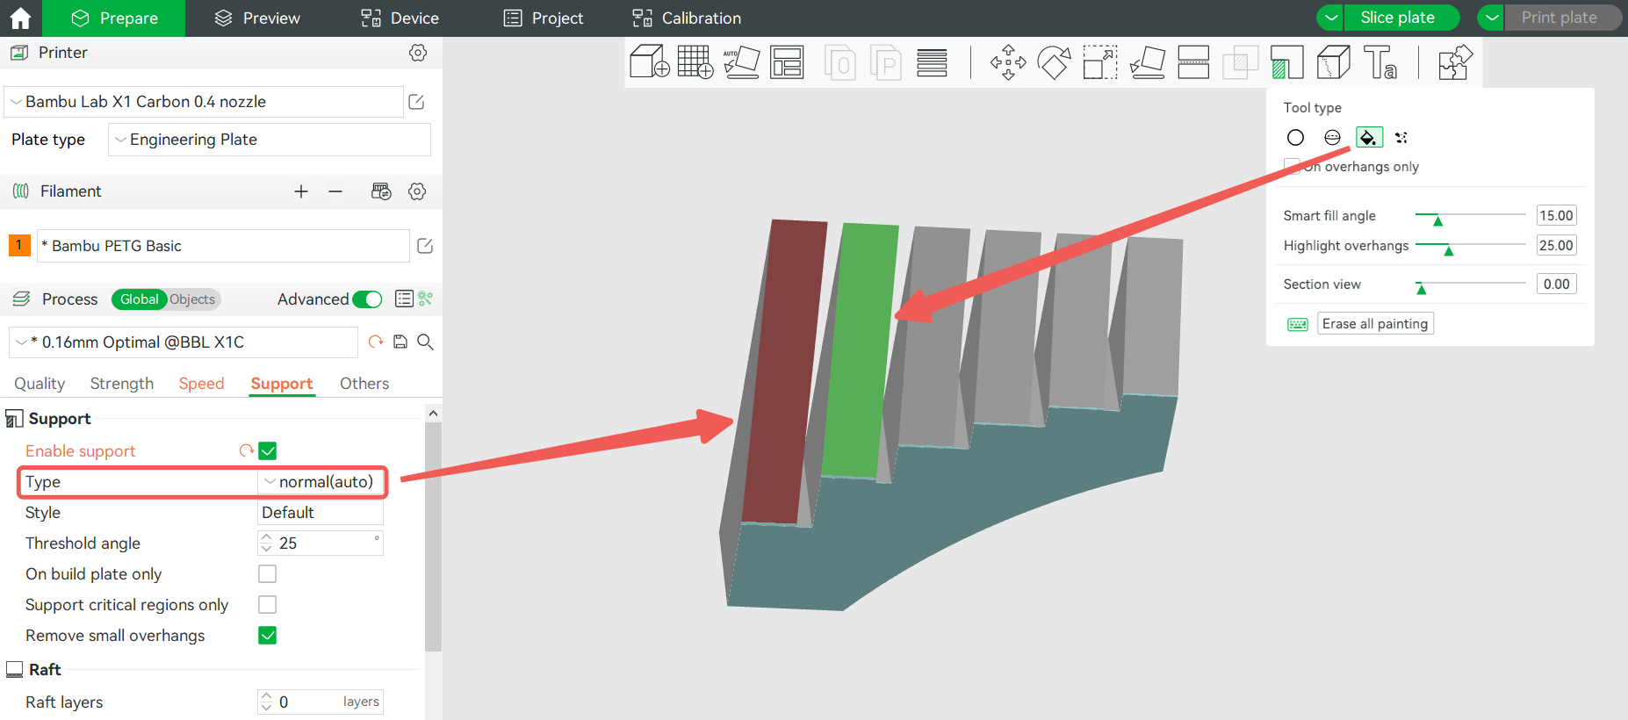Select the circle brush tool type
This screenshot has width=1628, height=720.
tap(1295, 137)
